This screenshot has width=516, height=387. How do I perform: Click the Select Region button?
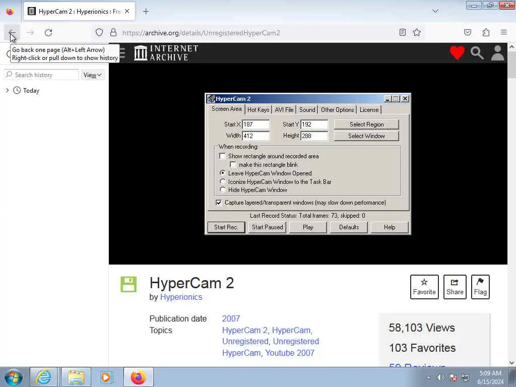[x=366, y=124]
